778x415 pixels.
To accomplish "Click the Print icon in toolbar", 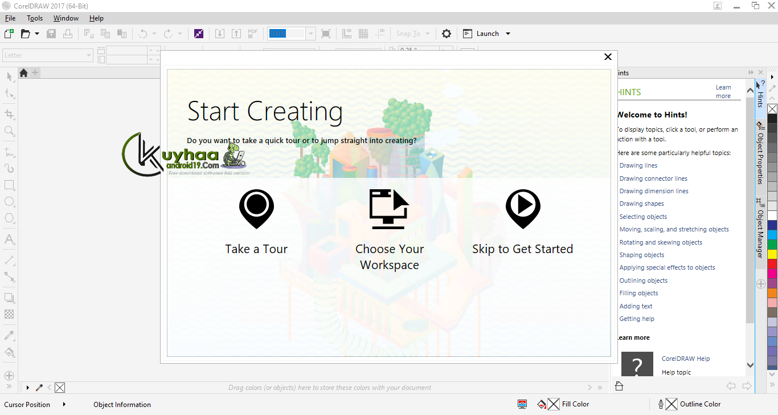I will (68, 34).
